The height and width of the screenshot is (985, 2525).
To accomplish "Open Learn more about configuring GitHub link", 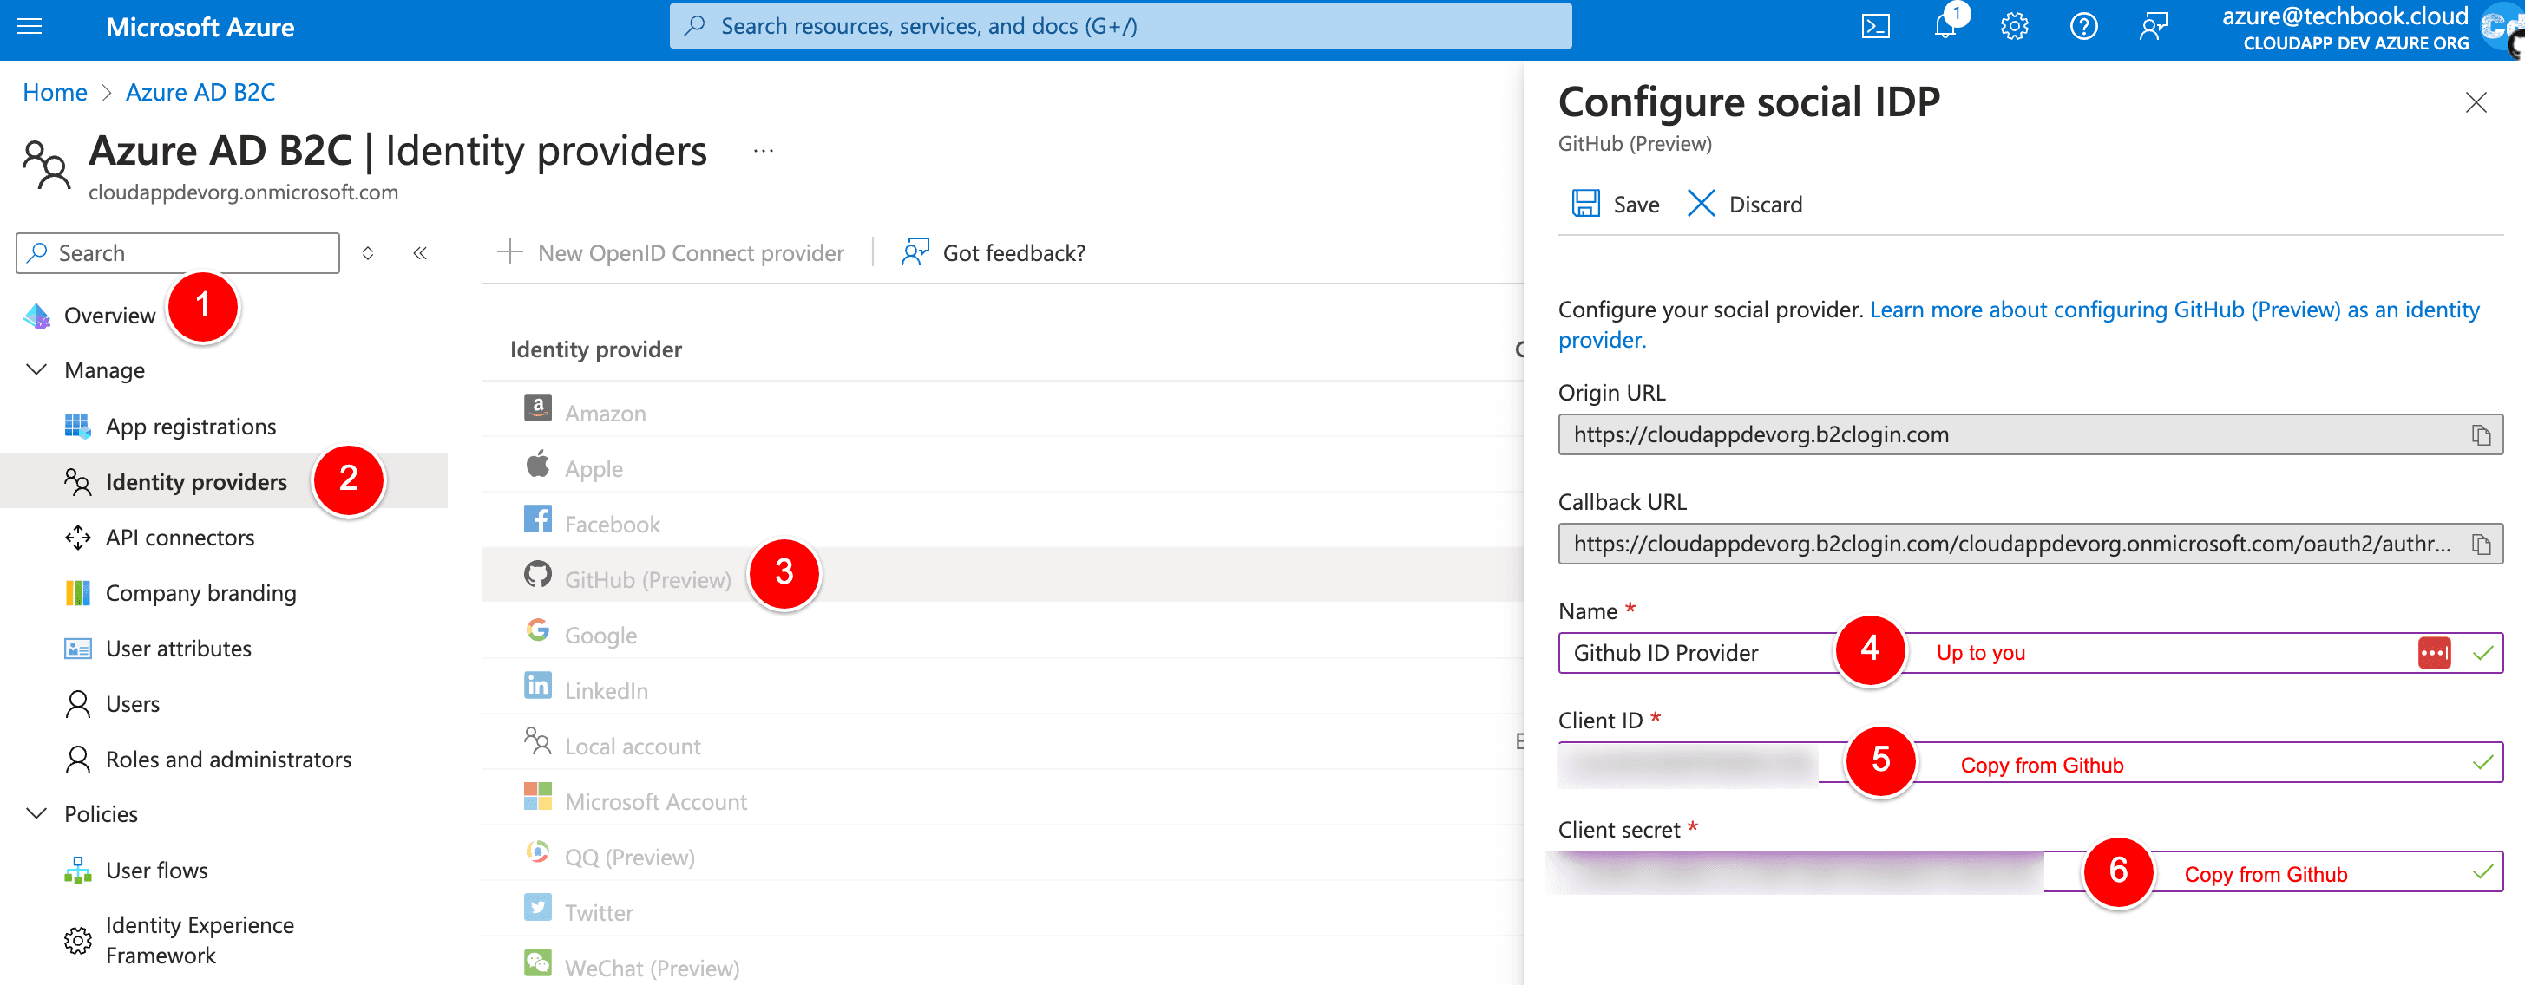I will tap(2173, 310).
